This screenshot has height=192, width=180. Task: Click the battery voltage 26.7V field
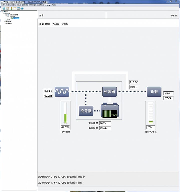pyautogui.click(x=105, y=123)
